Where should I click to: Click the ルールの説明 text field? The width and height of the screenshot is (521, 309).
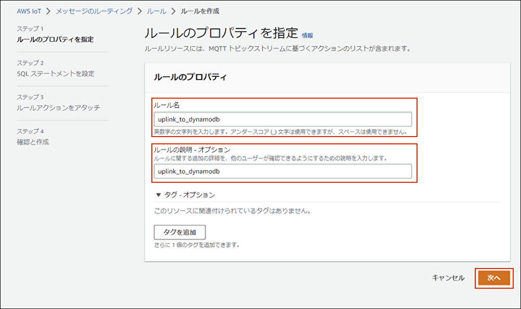click(x=282, y=171)
